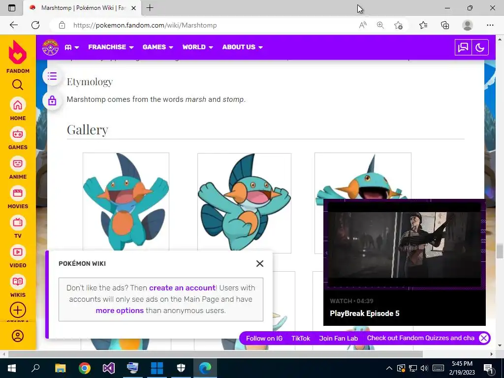Refresh the page

pyautogui.click(x=35, y=25)
